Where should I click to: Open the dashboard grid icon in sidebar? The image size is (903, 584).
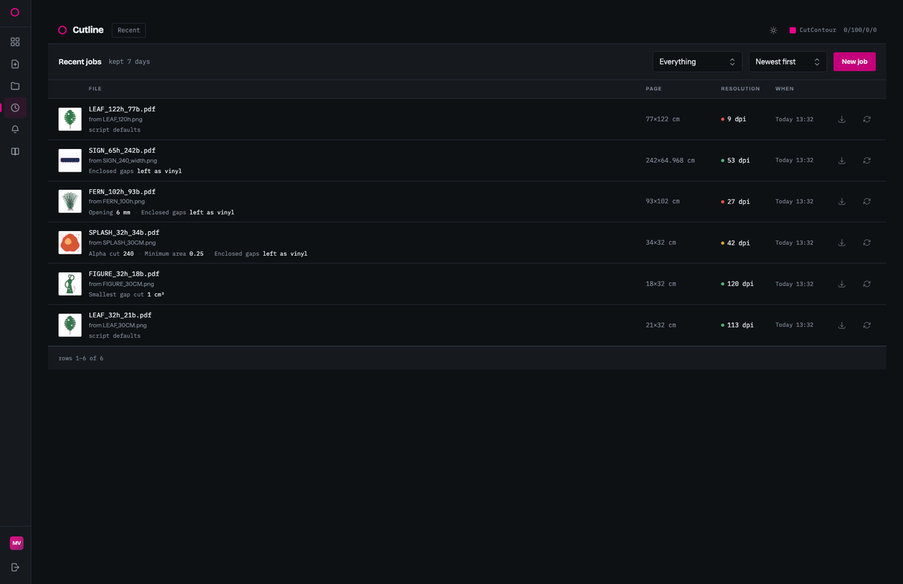point(15,42)
